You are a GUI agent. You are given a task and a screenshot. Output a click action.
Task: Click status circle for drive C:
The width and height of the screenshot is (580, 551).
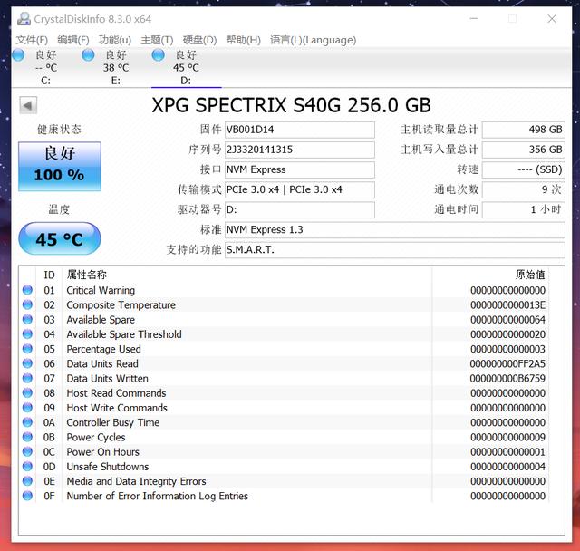tap(18, 55)
